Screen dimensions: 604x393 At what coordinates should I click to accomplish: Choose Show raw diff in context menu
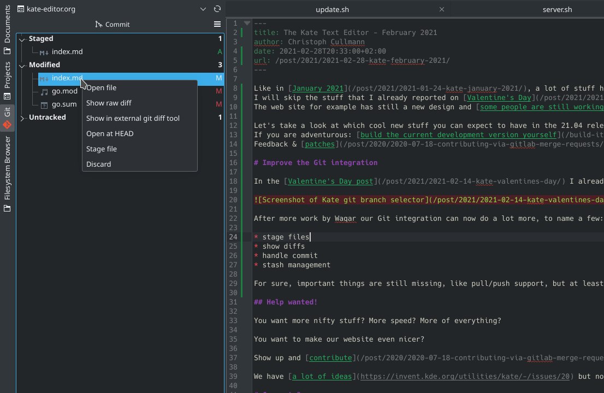140,103
